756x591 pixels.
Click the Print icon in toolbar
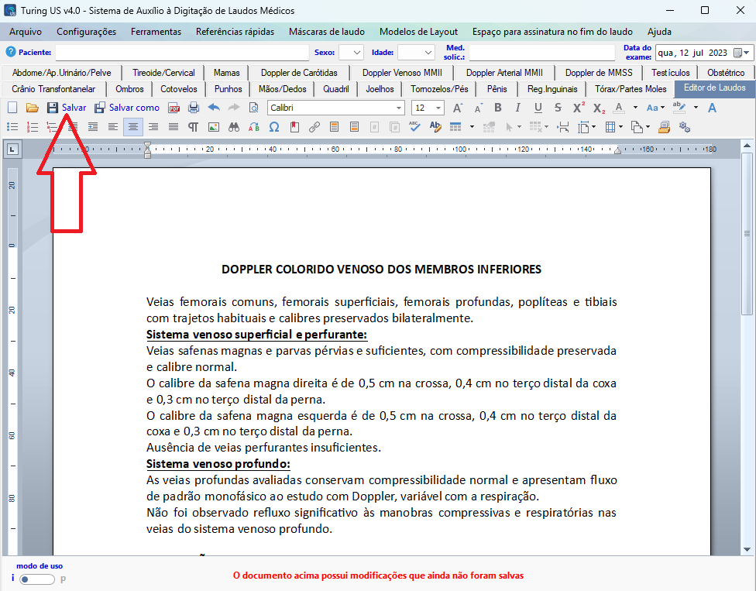click(194, 108)
